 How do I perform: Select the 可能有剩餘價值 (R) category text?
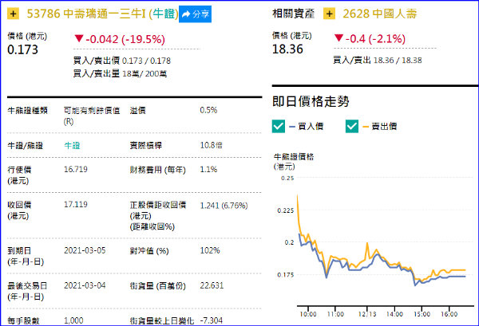(x=92, y=116)
